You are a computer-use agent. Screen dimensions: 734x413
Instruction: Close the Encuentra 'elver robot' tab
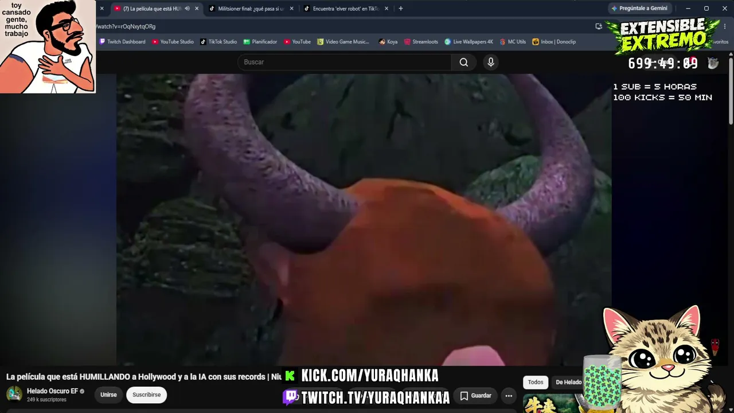coord(386,9)
